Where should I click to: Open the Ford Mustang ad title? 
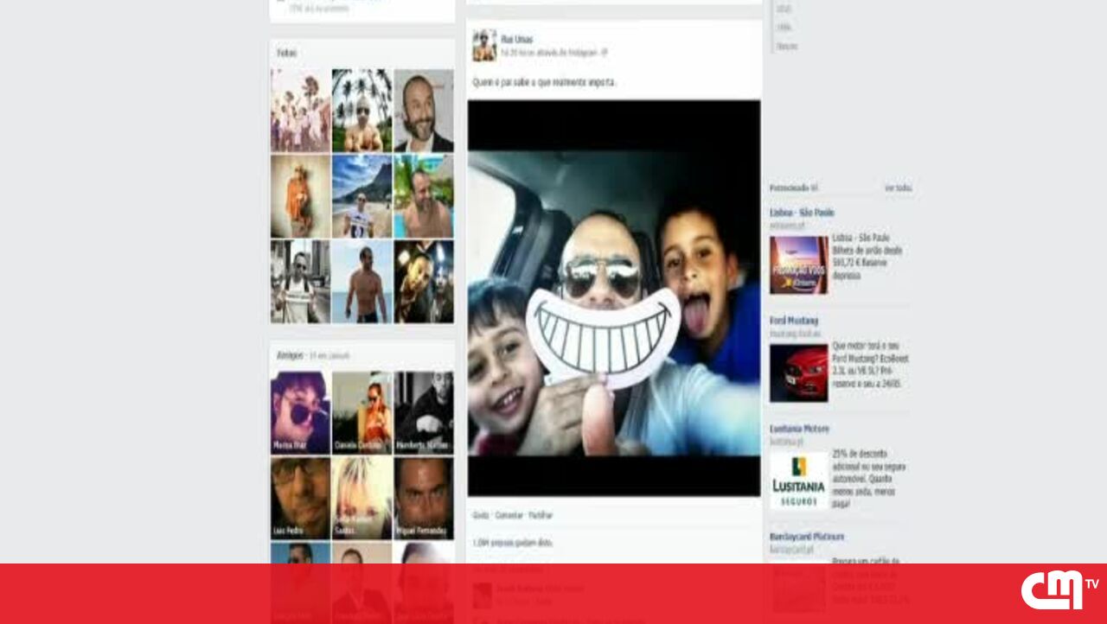click(793, 321)
